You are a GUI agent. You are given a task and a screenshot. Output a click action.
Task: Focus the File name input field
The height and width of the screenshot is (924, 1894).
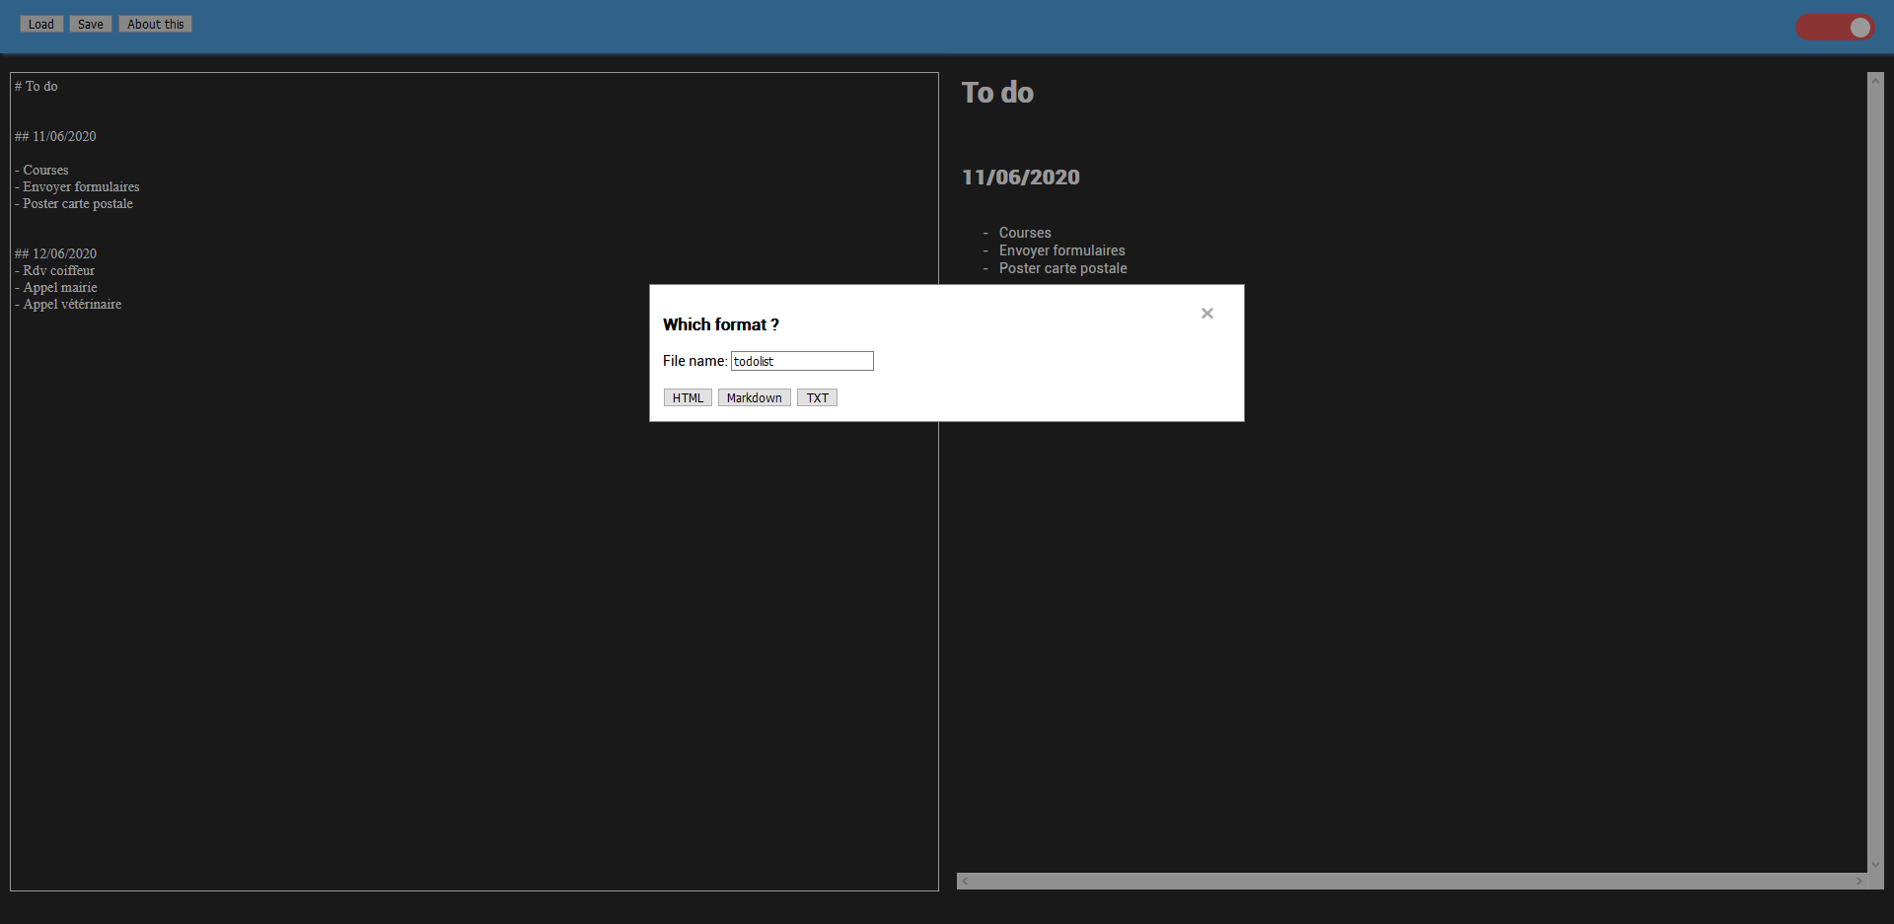(x=801, y=362)
